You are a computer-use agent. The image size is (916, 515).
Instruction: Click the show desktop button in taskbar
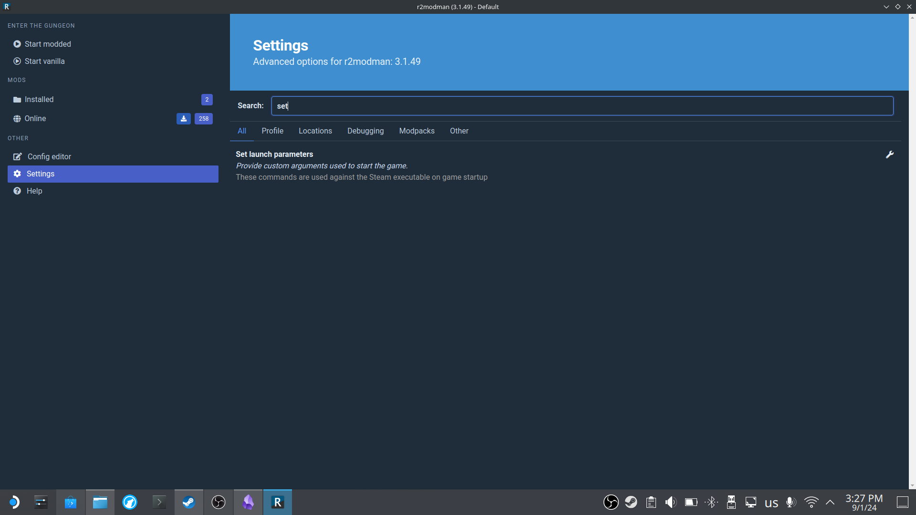(902, 502)
